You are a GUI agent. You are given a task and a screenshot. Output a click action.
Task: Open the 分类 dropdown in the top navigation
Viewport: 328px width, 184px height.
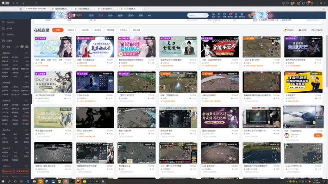point(110,16)
